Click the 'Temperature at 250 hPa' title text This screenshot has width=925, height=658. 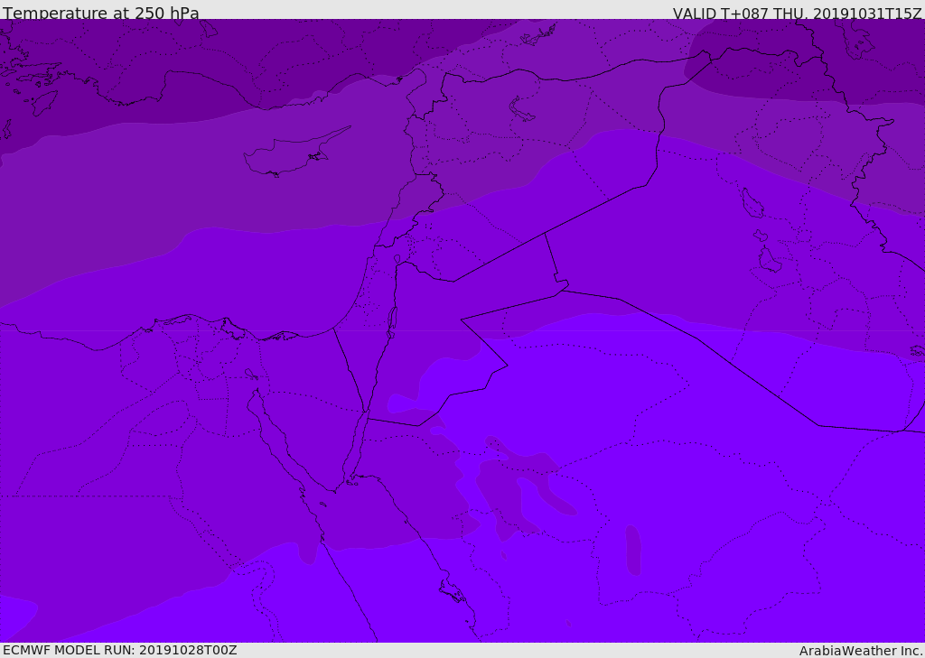101,13
